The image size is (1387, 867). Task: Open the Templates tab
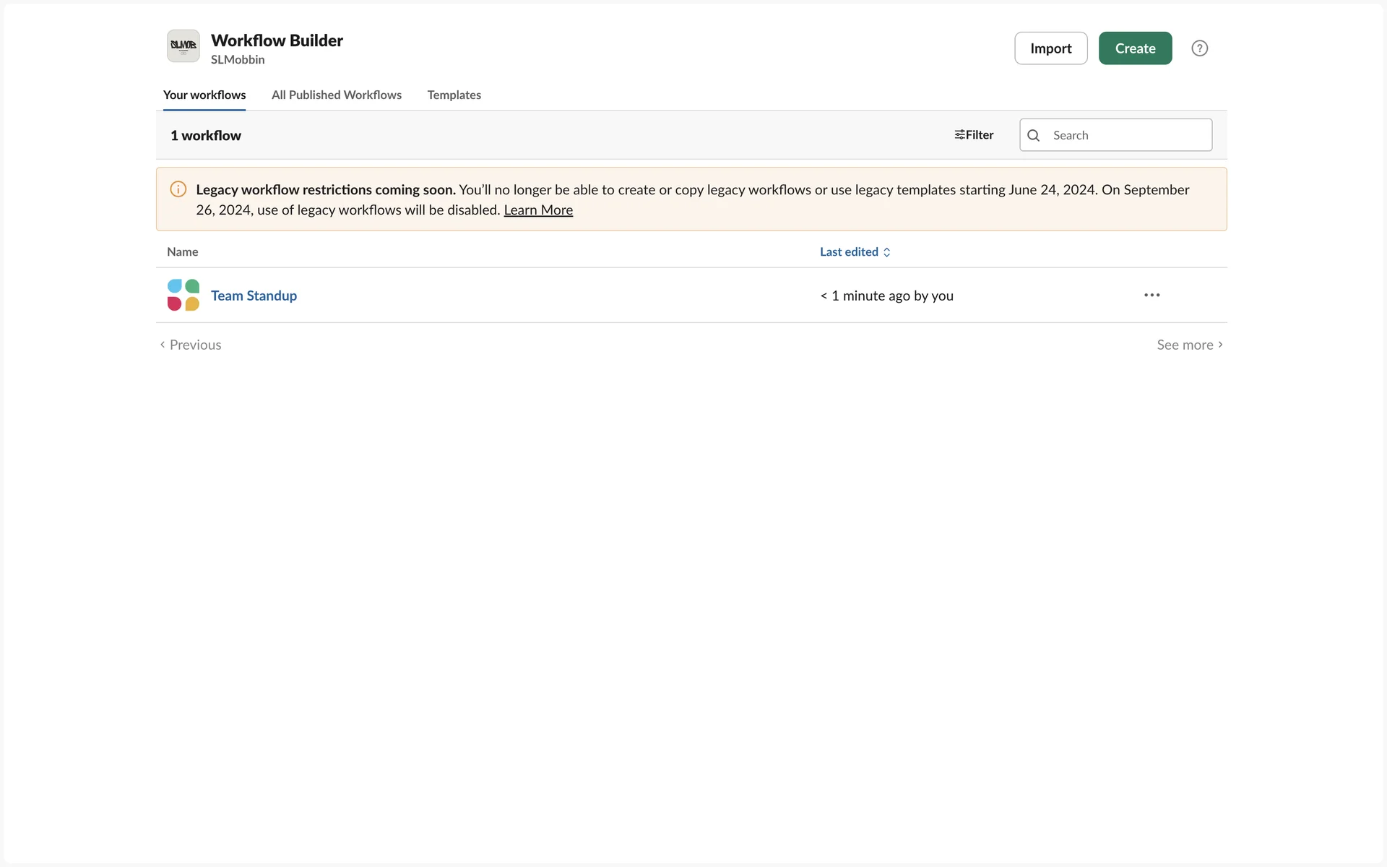pyautogui.click(x=454, y=95)
